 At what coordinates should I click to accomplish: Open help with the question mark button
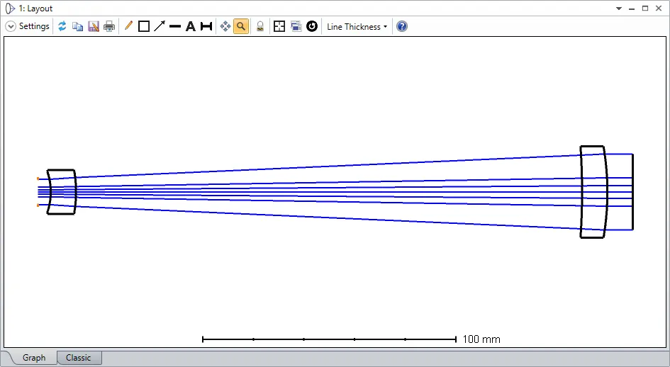(402, 26)
